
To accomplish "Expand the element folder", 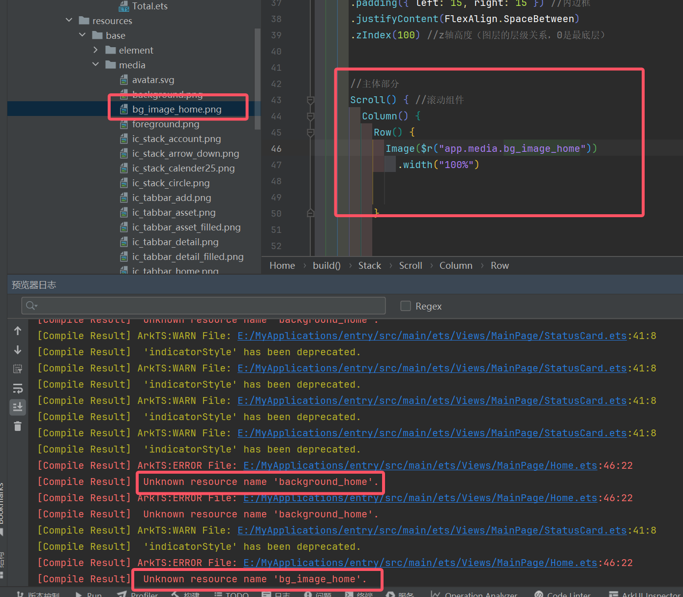I will pos(95,50).
